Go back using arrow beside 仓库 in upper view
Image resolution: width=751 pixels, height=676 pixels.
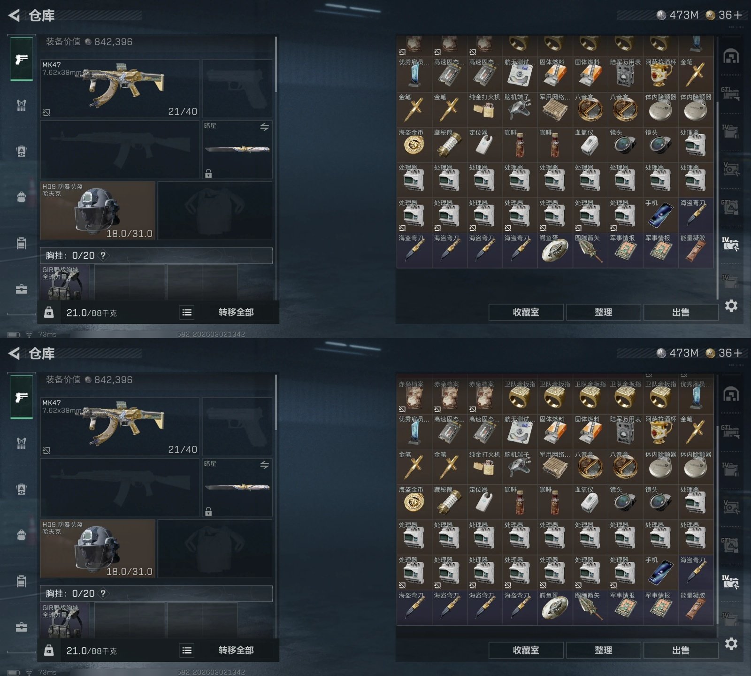pos(14,15)
